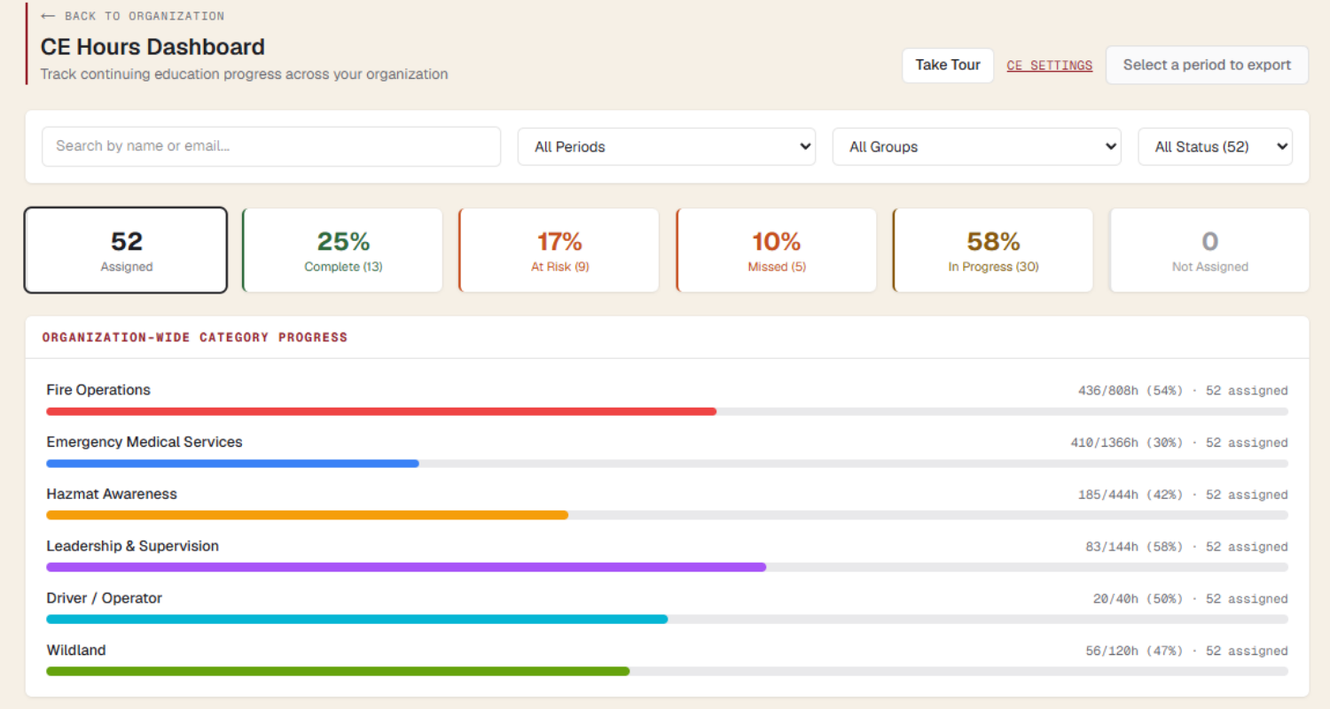Click the green Wildland progress bar
Screen dimensions: 1330x709
click(x=338, y=672)
